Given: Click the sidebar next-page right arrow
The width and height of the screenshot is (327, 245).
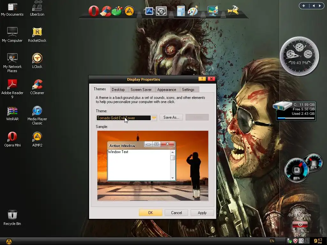Looking at the screenshot, I should [320, 6].
